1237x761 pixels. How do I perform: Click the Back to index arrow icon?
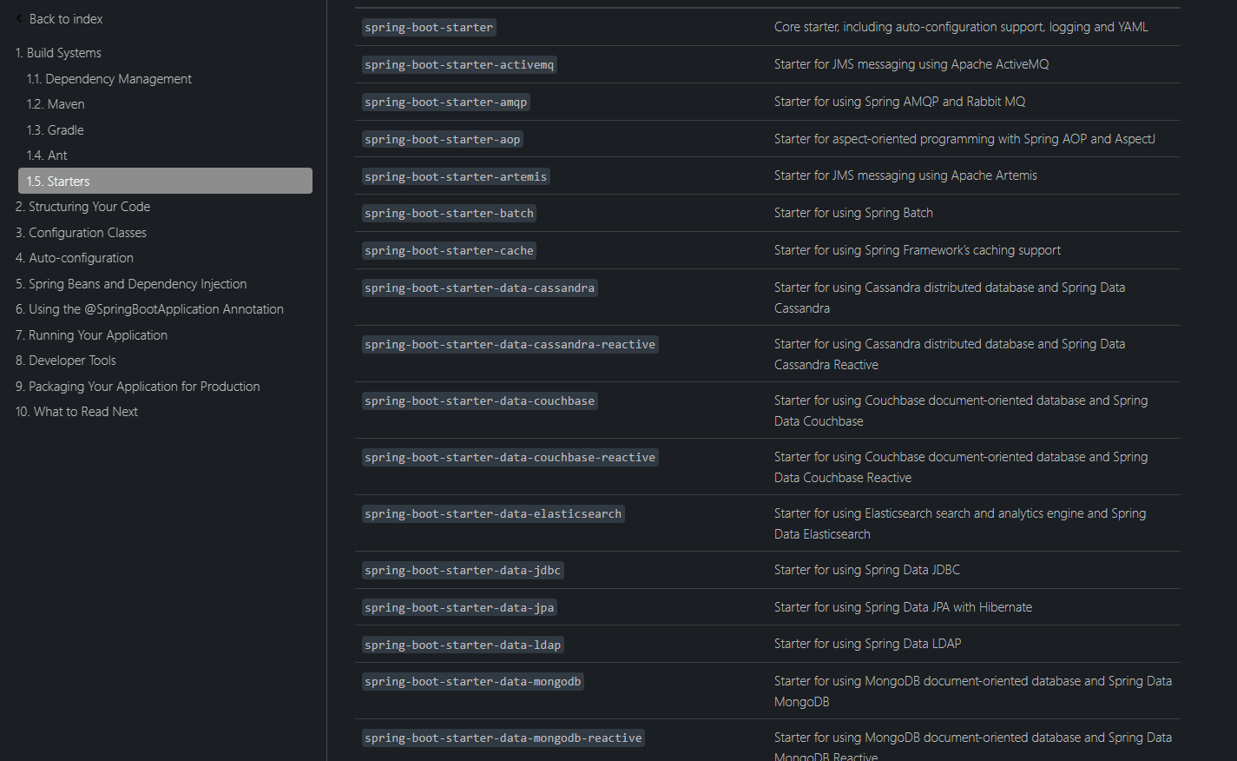[x=19, y=18]
